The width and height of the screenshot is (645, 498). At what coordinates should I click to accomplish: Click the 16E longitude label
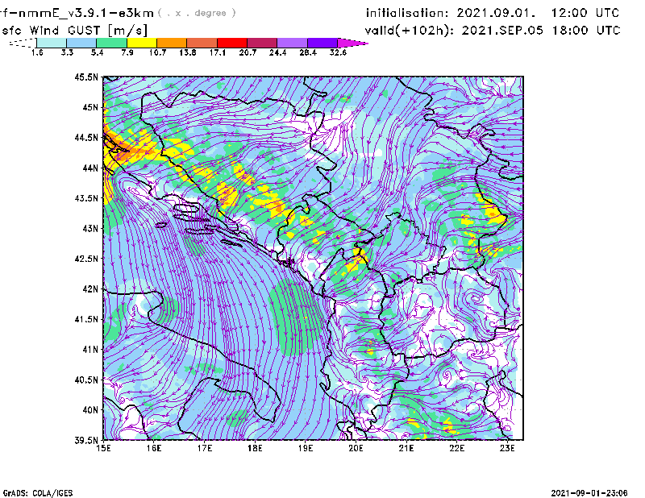pos(154,448)
